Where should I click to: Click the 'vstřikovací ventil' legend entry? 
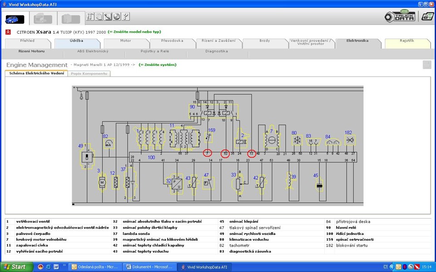[33, 222]
